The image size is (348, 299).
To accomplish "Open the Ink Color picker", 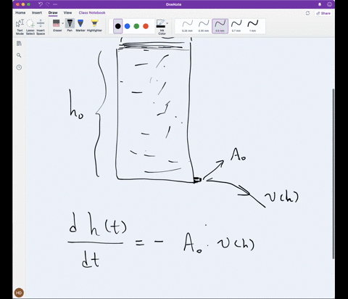I will [x=161, y=27].
